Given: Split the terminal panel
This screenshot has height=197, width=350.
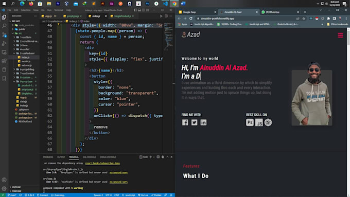Looking at the screenshot, I should tap(158, 157).
